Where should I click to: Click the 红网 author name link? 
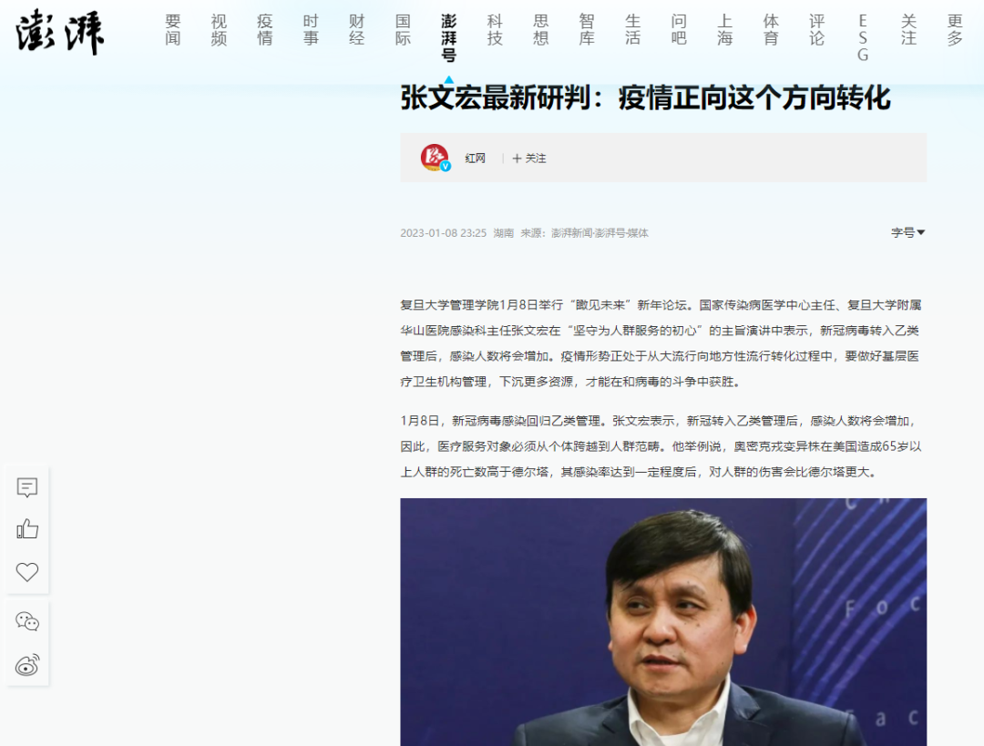[x=475, y=158]
